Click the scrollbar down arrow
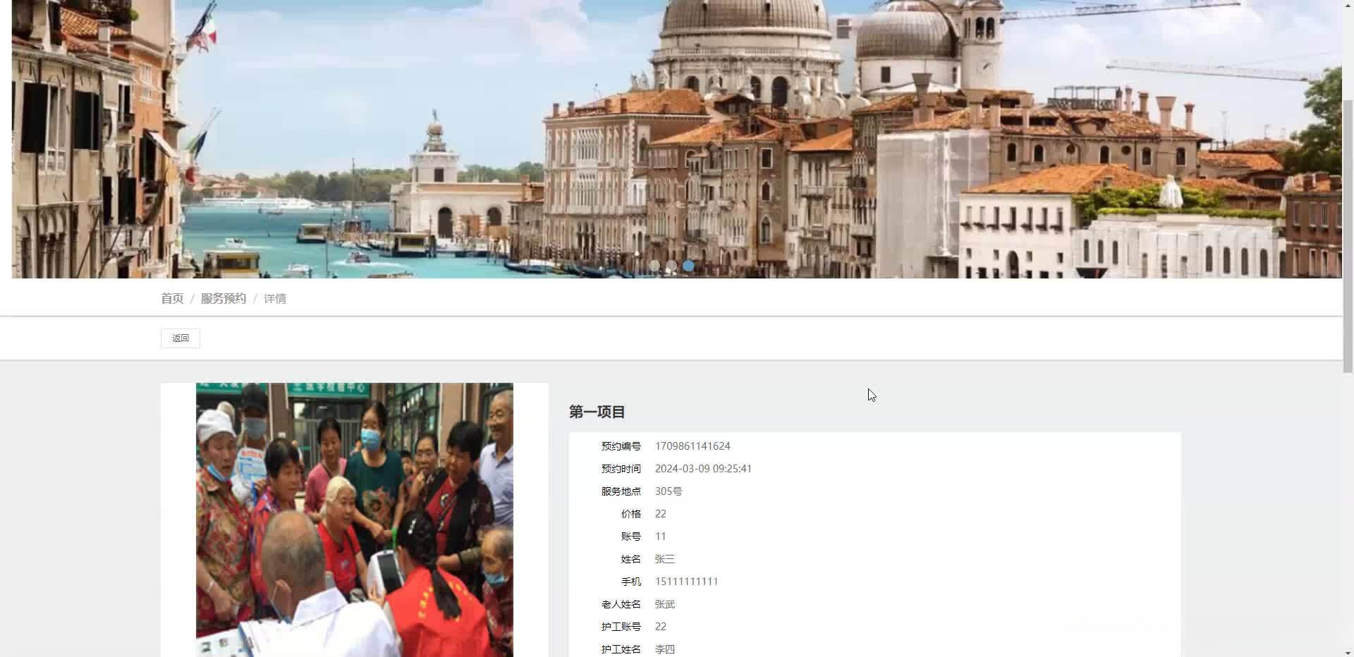The height and width of the screenshot is (657, 1354). click(x=1348, y=651)
